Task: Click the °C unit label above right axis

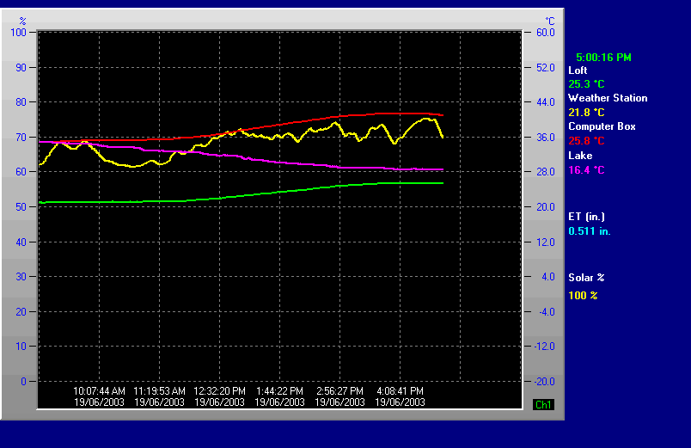Action: point(550,21)
